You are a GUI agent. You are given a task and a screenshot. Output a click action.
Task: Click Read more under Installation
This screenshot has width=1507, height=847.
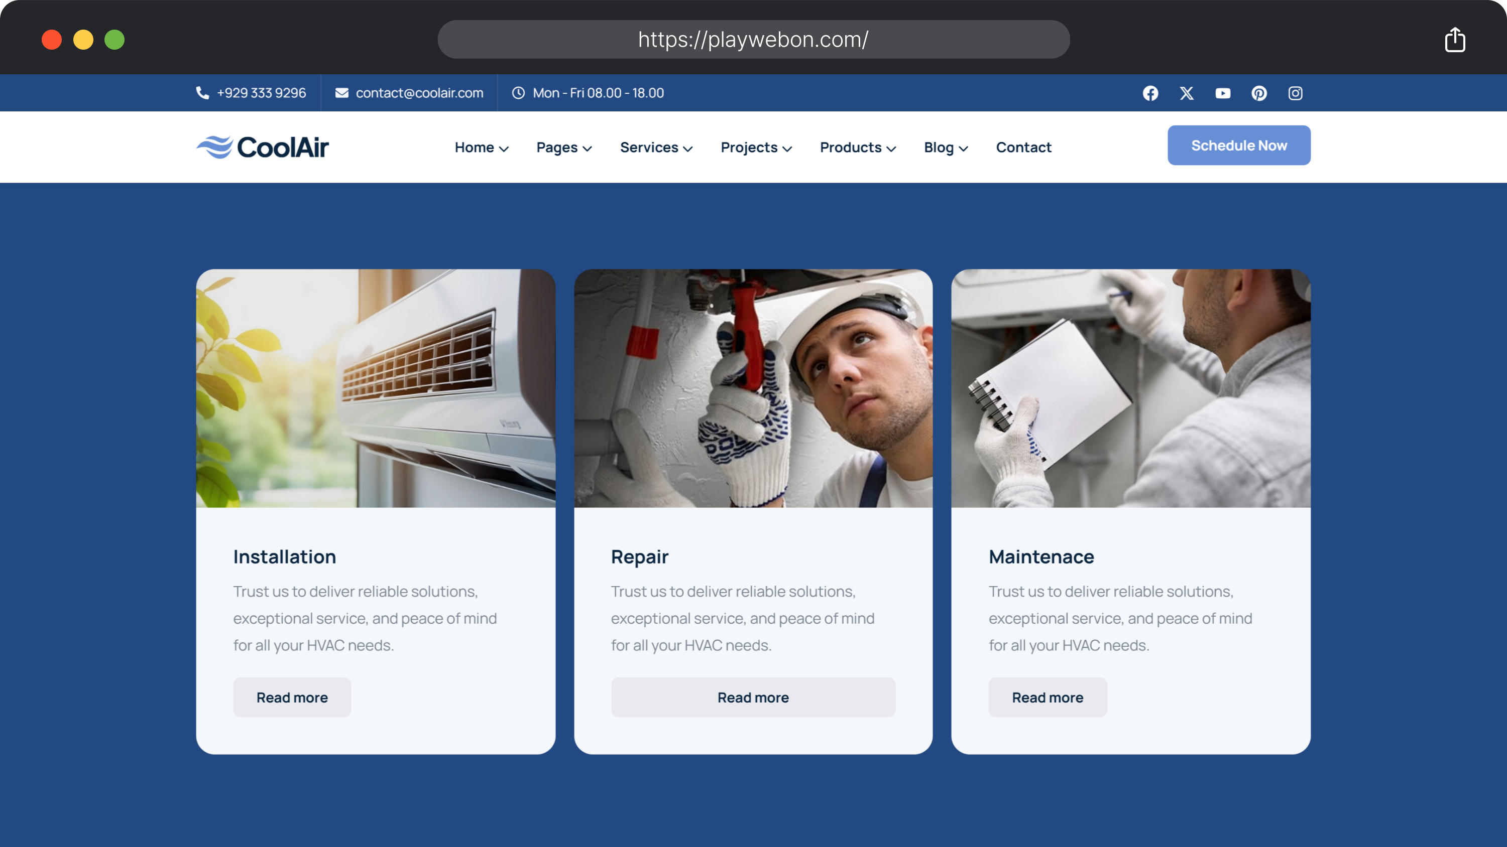[292, 697]
